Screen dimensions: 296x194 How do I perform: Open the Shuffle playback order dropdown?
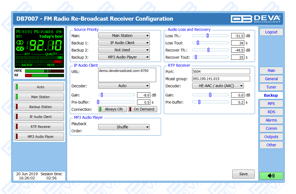(124, 127)
